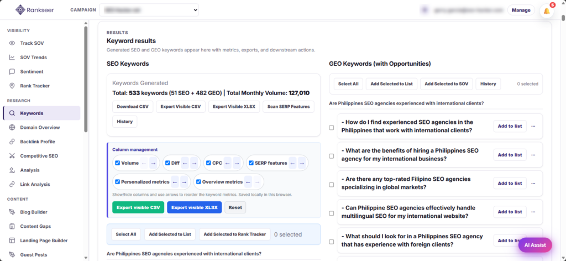Click History in the GEO Keywords toolbar
The image size is (566, 261).
(x=488, y=83)
